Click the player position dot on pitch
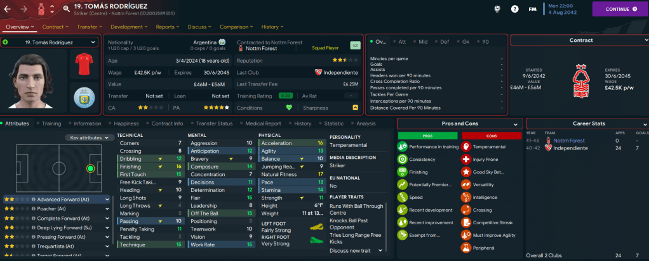649x261 pixels. 90,169
